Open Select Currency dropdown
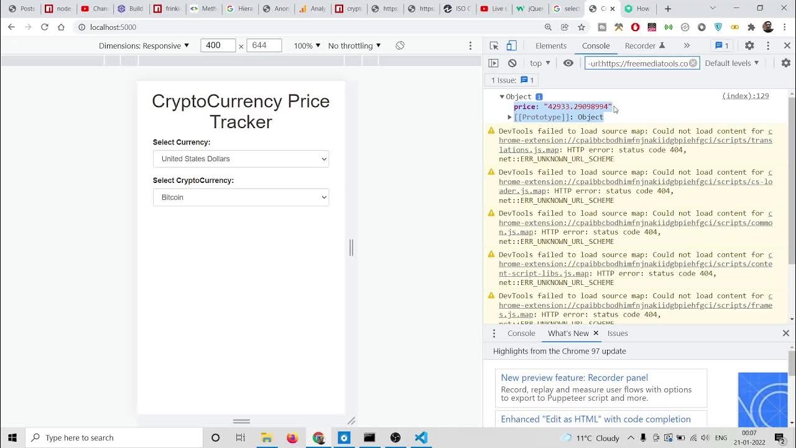Image resolution: width=796 pixels, height=448 pixels. click(x=241, y=159)
